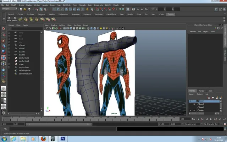Expand pCube1 node in Outliner
This screenshot has height=142, width=227.
pos(9,52)
